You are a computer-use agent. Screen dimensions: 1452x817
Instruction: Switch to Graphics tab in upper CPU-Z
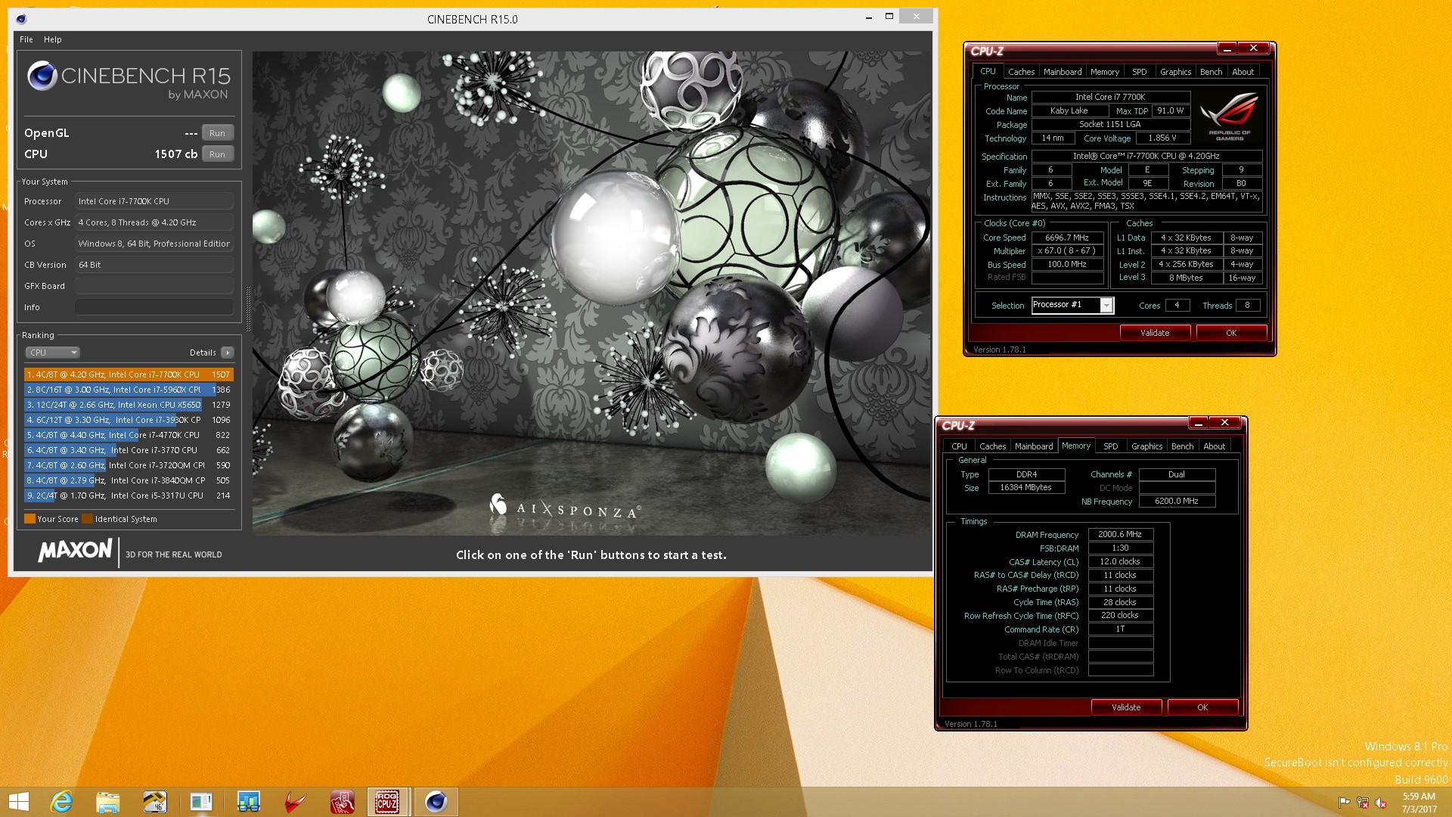[1175, 72]
